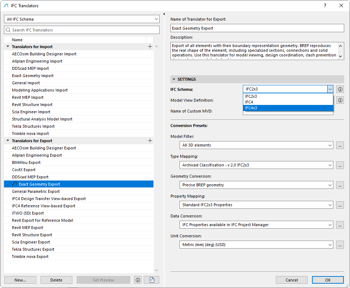Open Type Mapping preset options (...)
Screen dimensions: 350x288
click(x=340, y=165)
